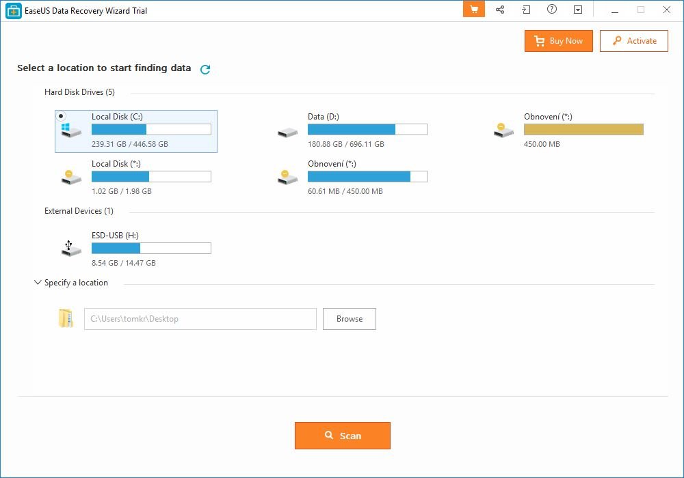684x478 pixels.
Task: Start scanning with the Scan button
Action: pos(342,436)
